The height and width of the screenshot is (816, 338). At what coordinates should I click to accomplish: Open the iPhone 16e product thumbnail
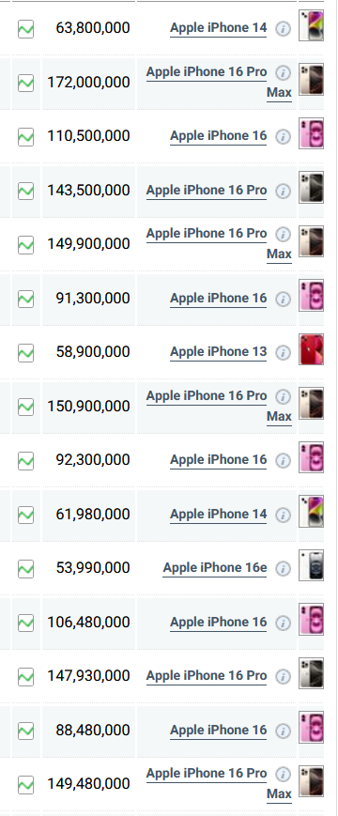pyautogui.click(x=311, y=565)
